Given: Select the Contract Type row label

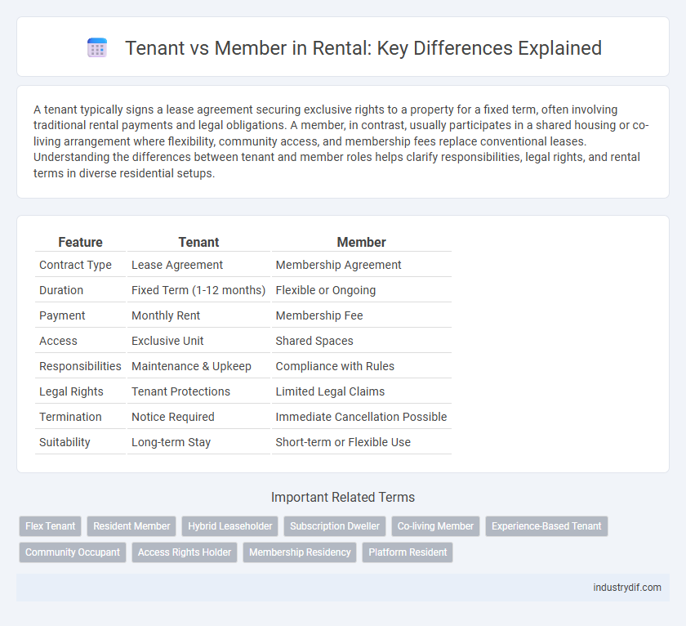Looking at the screenshot, I should (x=75, y=265).
